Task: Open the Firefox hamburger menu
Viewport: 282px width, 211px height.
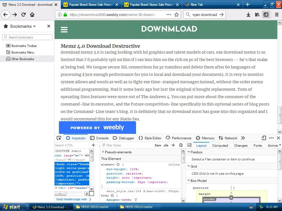Action: click(x=277, y=15)
